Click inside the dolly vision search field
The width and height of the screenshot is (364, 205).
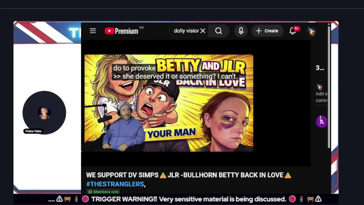point(186,31)
